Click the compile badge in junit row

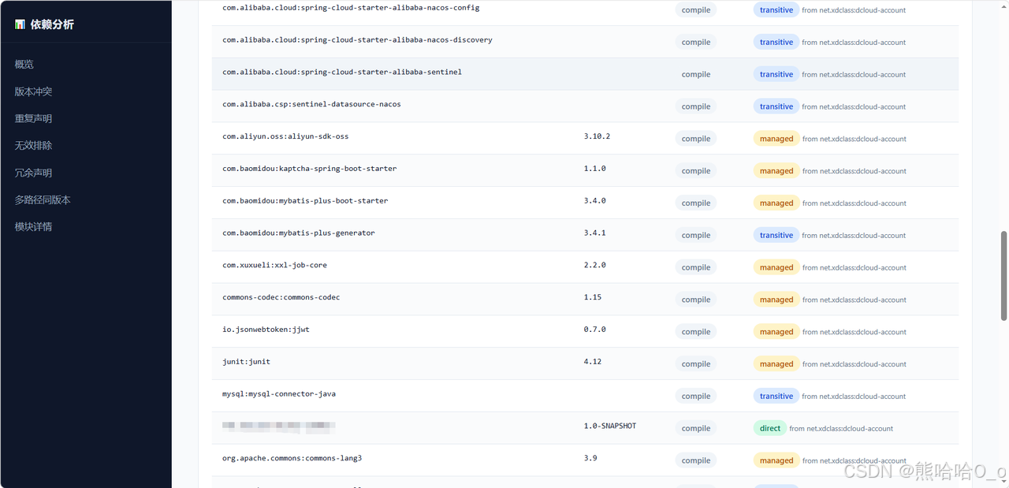coord(696,364)
